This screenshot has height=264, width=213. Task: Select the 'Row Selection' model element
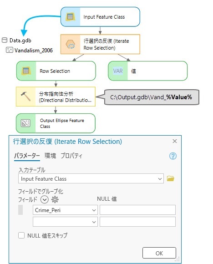click(x=56, y=71)
